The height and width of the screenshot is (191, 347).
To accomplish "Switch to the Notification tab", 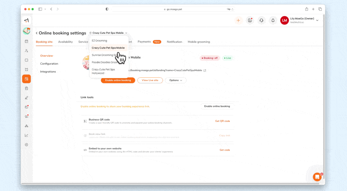I will [174, 42].
